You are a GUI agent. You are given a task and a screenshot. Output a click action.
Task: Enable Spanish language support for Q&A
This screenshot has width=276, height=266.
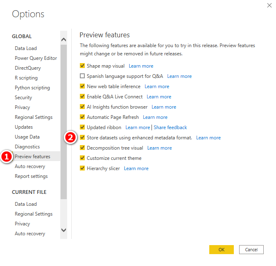click(x=82, y=76)
